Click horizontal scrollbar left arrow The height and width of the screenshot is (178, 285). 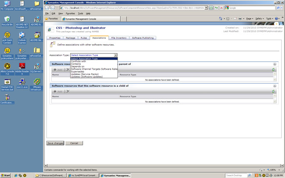click(x=46, y=165)
